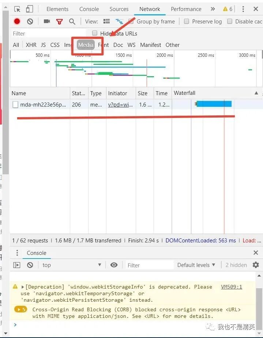
Task: Close the console drawer
Action: (x=256, y=253)
